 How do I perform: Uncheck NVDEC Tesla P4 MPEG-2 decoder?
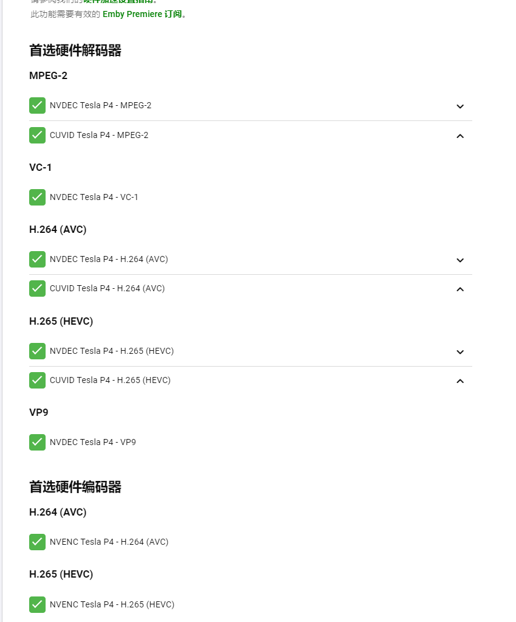(37, 105)
